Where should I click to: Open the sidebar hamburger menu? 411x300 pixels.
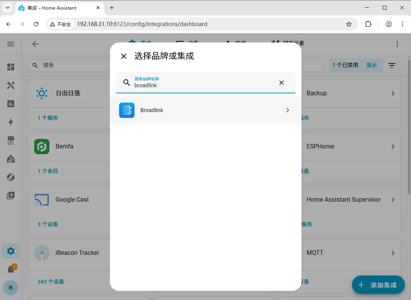11,44
